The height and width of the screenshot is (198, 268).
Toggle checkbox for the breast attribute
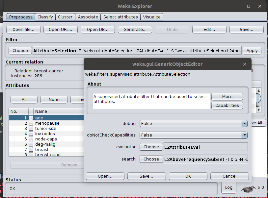[31, 150]
